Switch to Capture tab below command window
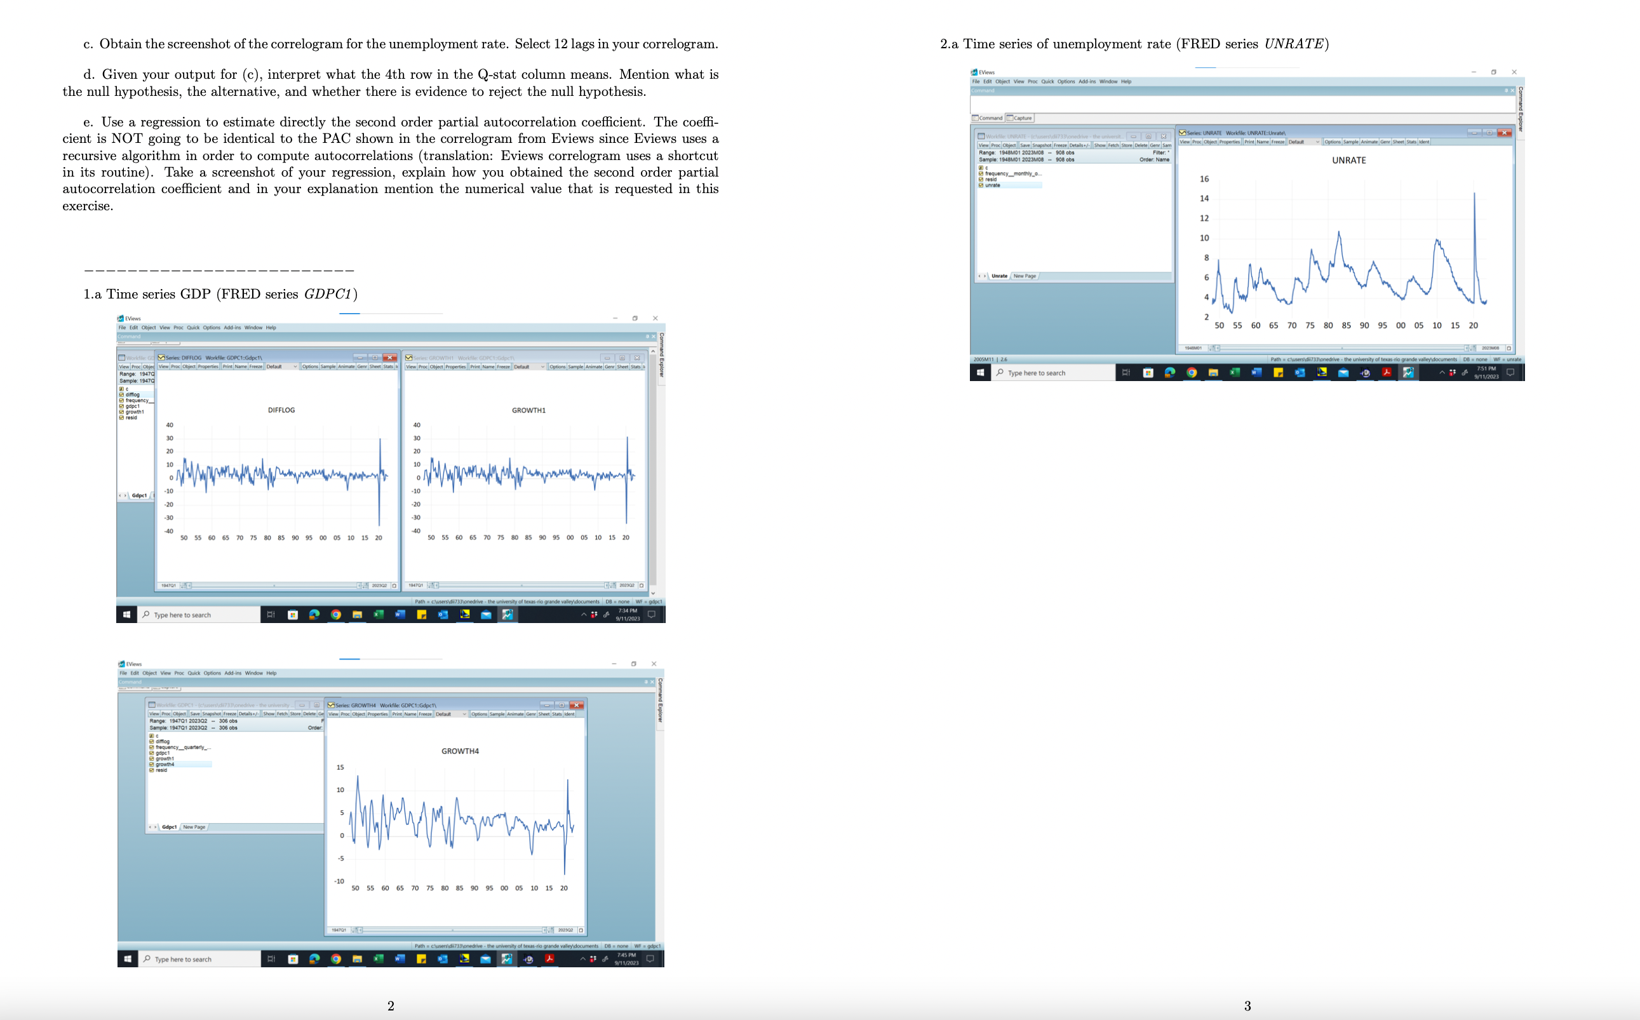The width and height of the screenshot is (1640, 1020). click(x=1019, y=118)
